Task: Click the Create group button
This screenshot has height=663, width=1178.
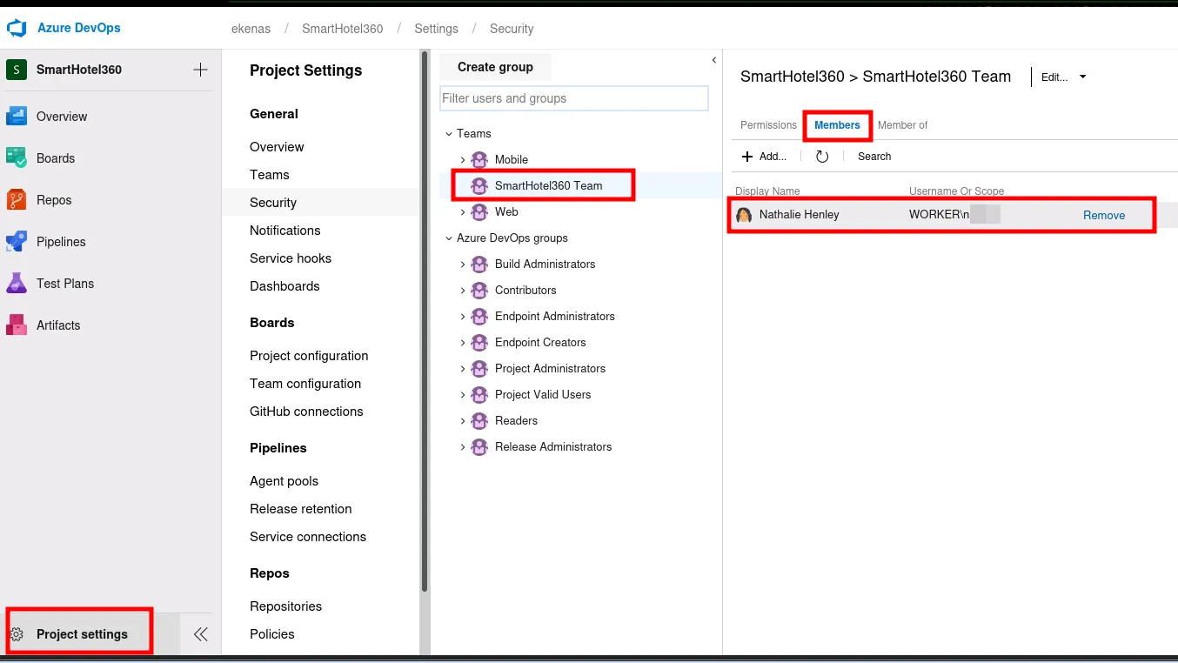Action: point(495,67)
